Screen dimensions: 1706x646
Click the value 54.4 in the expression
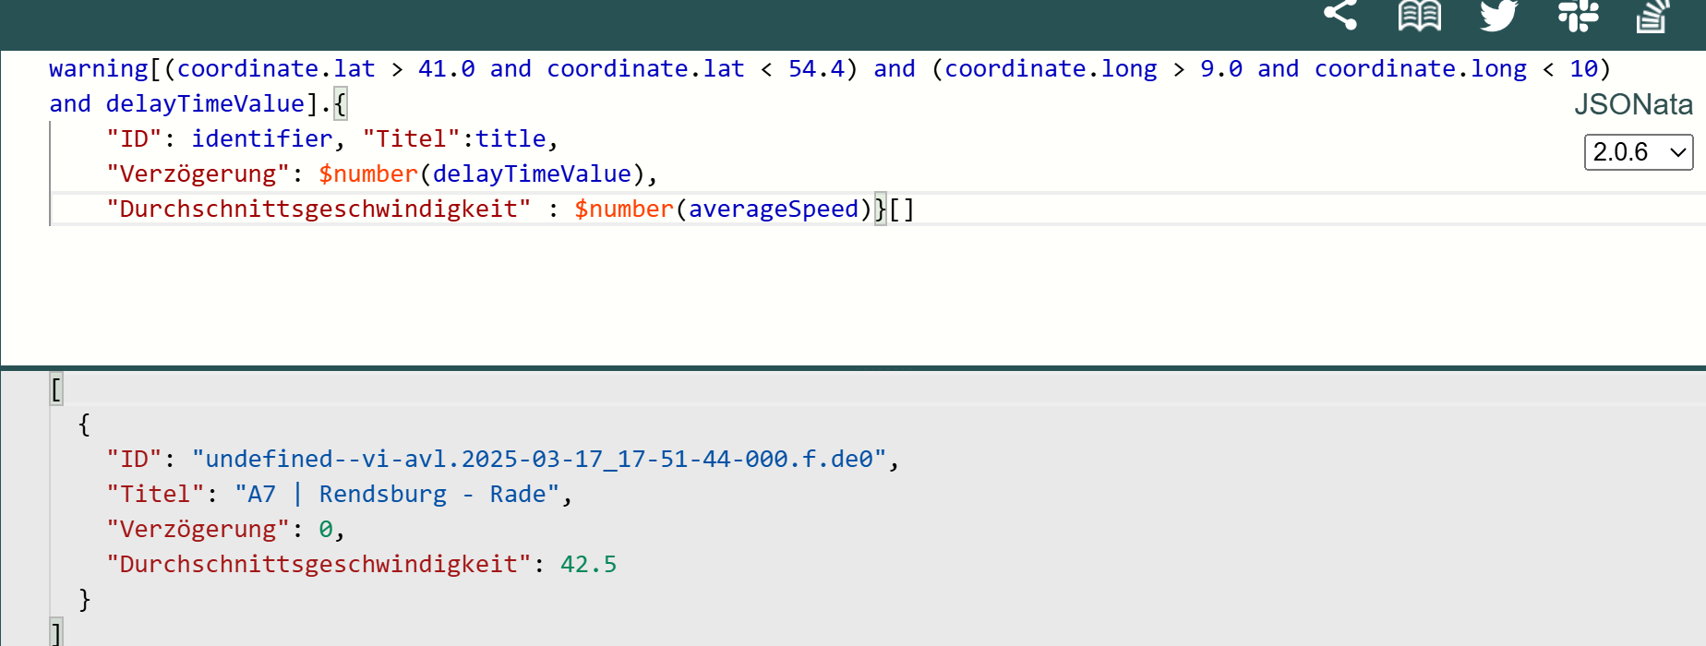point(816,69)
